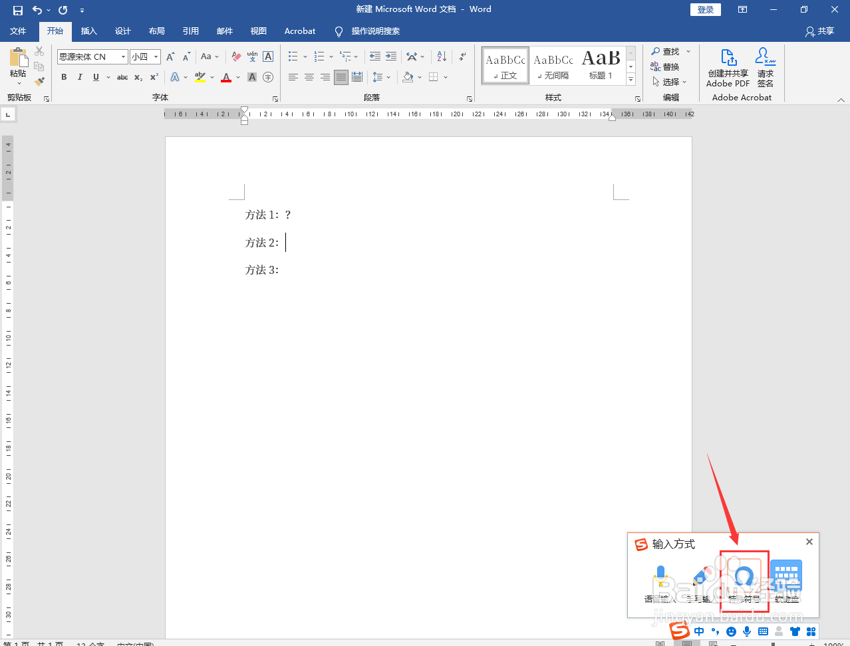Click the Redo/Repeat icon

[x=63, y=10]
